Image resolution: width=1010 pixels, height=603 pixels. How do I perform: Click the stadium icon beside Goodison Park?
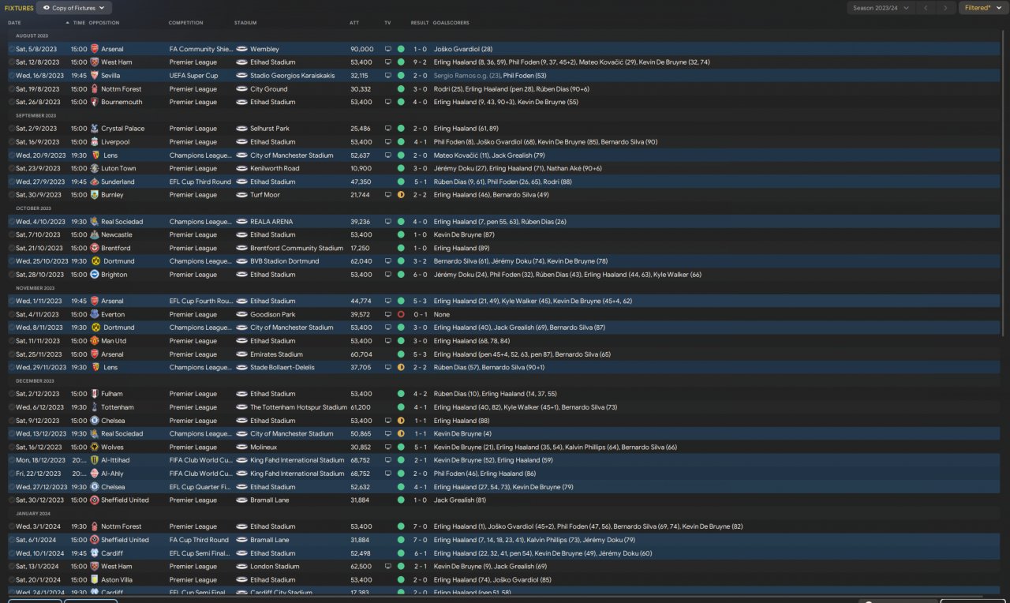[242, 314]
